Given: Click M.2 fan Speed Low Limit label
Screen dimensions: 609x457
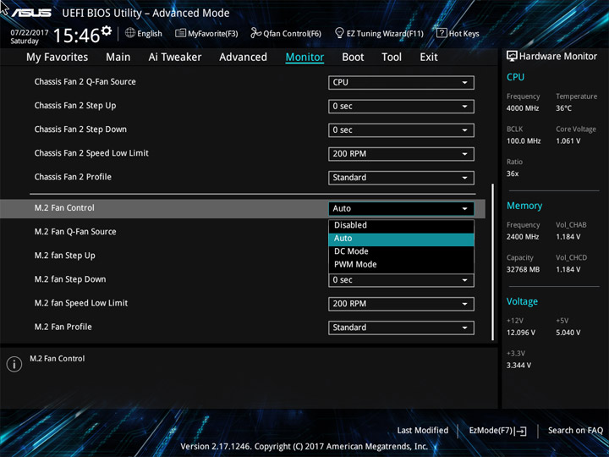Looking at the screenshot, I should [x=81, y=303].
